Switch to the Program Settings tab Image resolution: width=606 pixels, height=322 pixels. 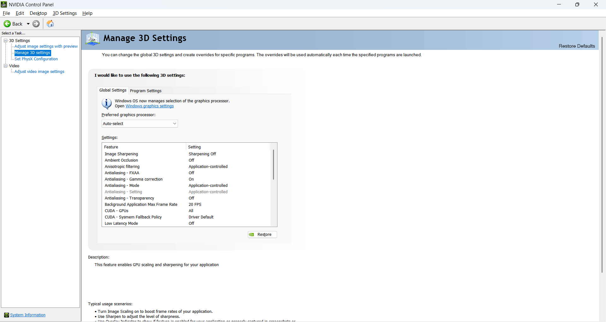point(146,91)
